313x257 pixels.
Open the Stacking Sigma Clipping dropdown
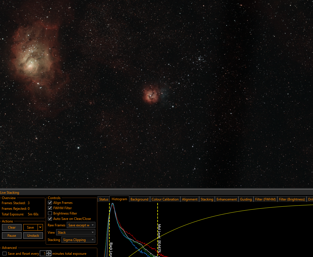click(x=78, y=240)
